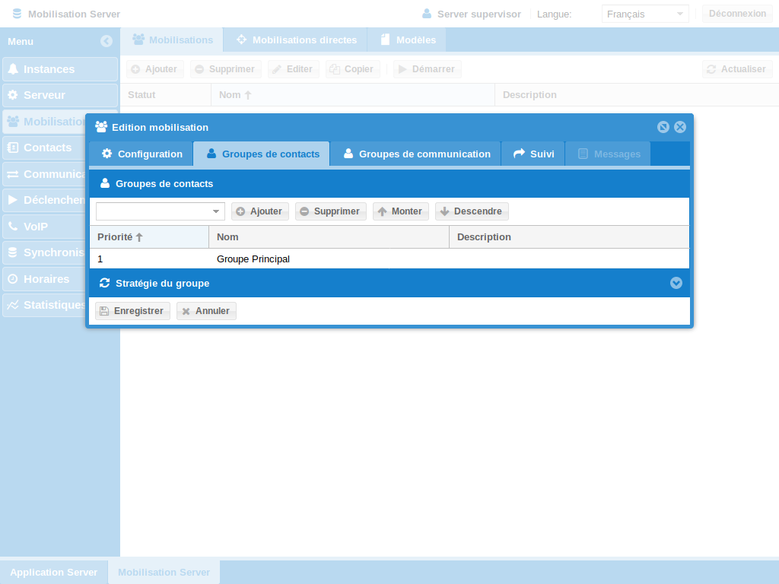Image resolution: width=779 pixels, height=584 pixels.
Task: Click the contacts book icon in the sidebar
Action: pos(13,148)
